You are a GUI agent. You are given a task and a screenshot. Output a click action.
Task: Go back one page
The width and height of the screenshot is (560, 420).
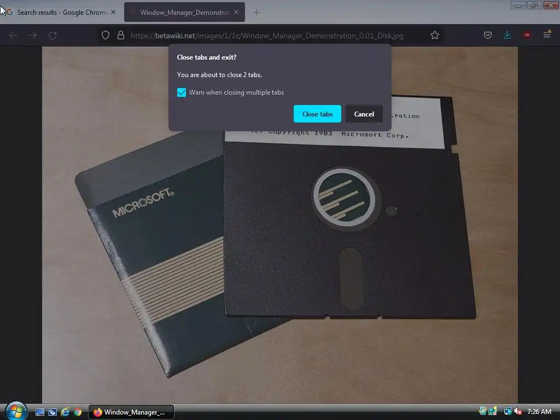[13, 36]
